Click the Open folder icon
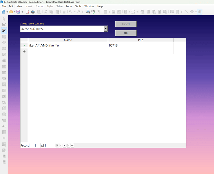214x174 pixels. point(11,11)
